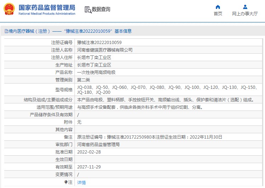This screenshot has width=265, height=188.
Task: Click the 管理类别 row label
Action: pos(64,80)
